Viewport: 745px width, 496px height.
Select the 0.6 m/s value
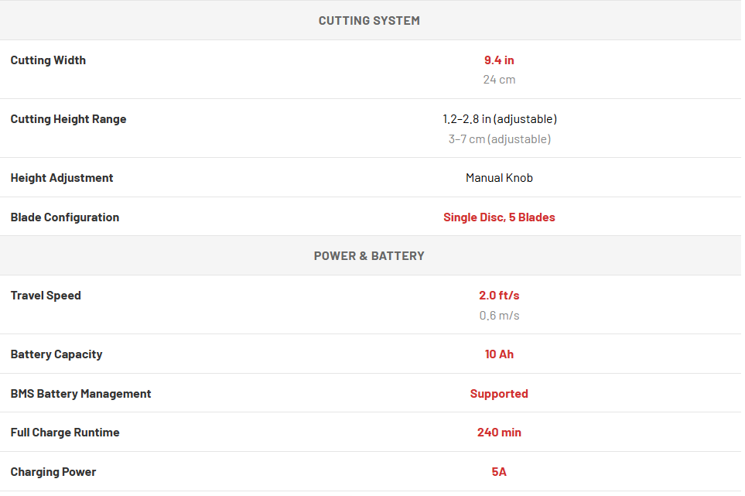(499, 316)
